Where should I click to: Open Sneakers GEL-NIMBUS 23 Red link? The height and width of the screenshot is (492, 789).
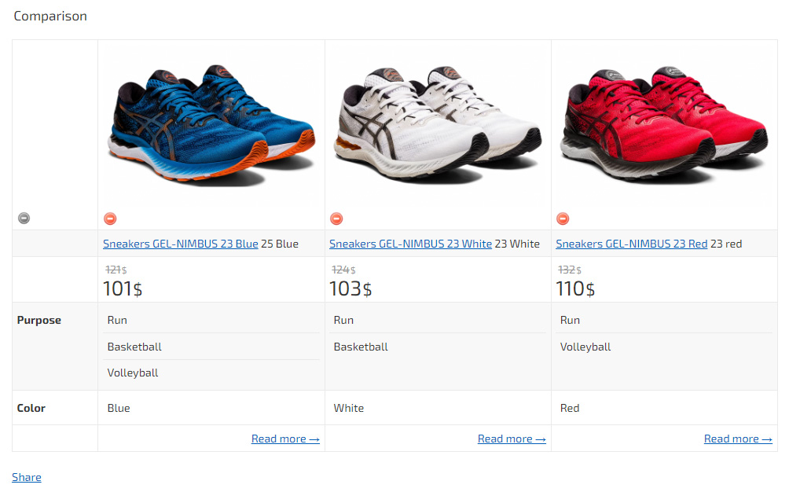[x=632, y=244]
